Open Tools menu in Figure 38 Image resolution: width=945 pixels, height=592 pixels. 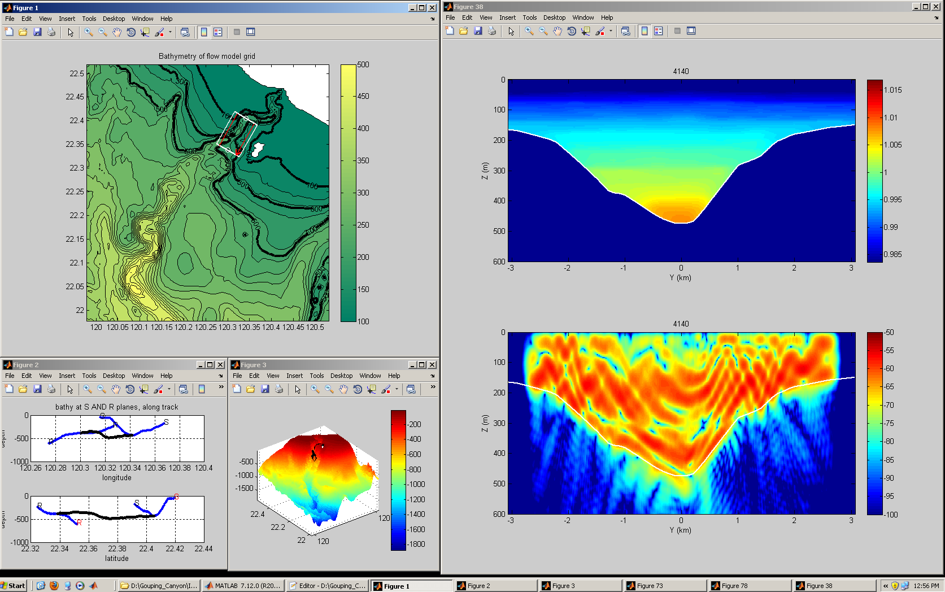coord(529,18)
